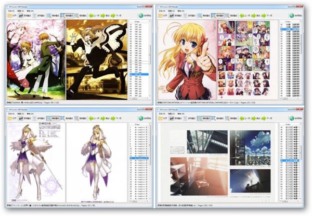Image resolution: width=312 pixels, height=216 pixels.
Task: Open second menu in bottom-left window menu bar
Action: (21, 114)
